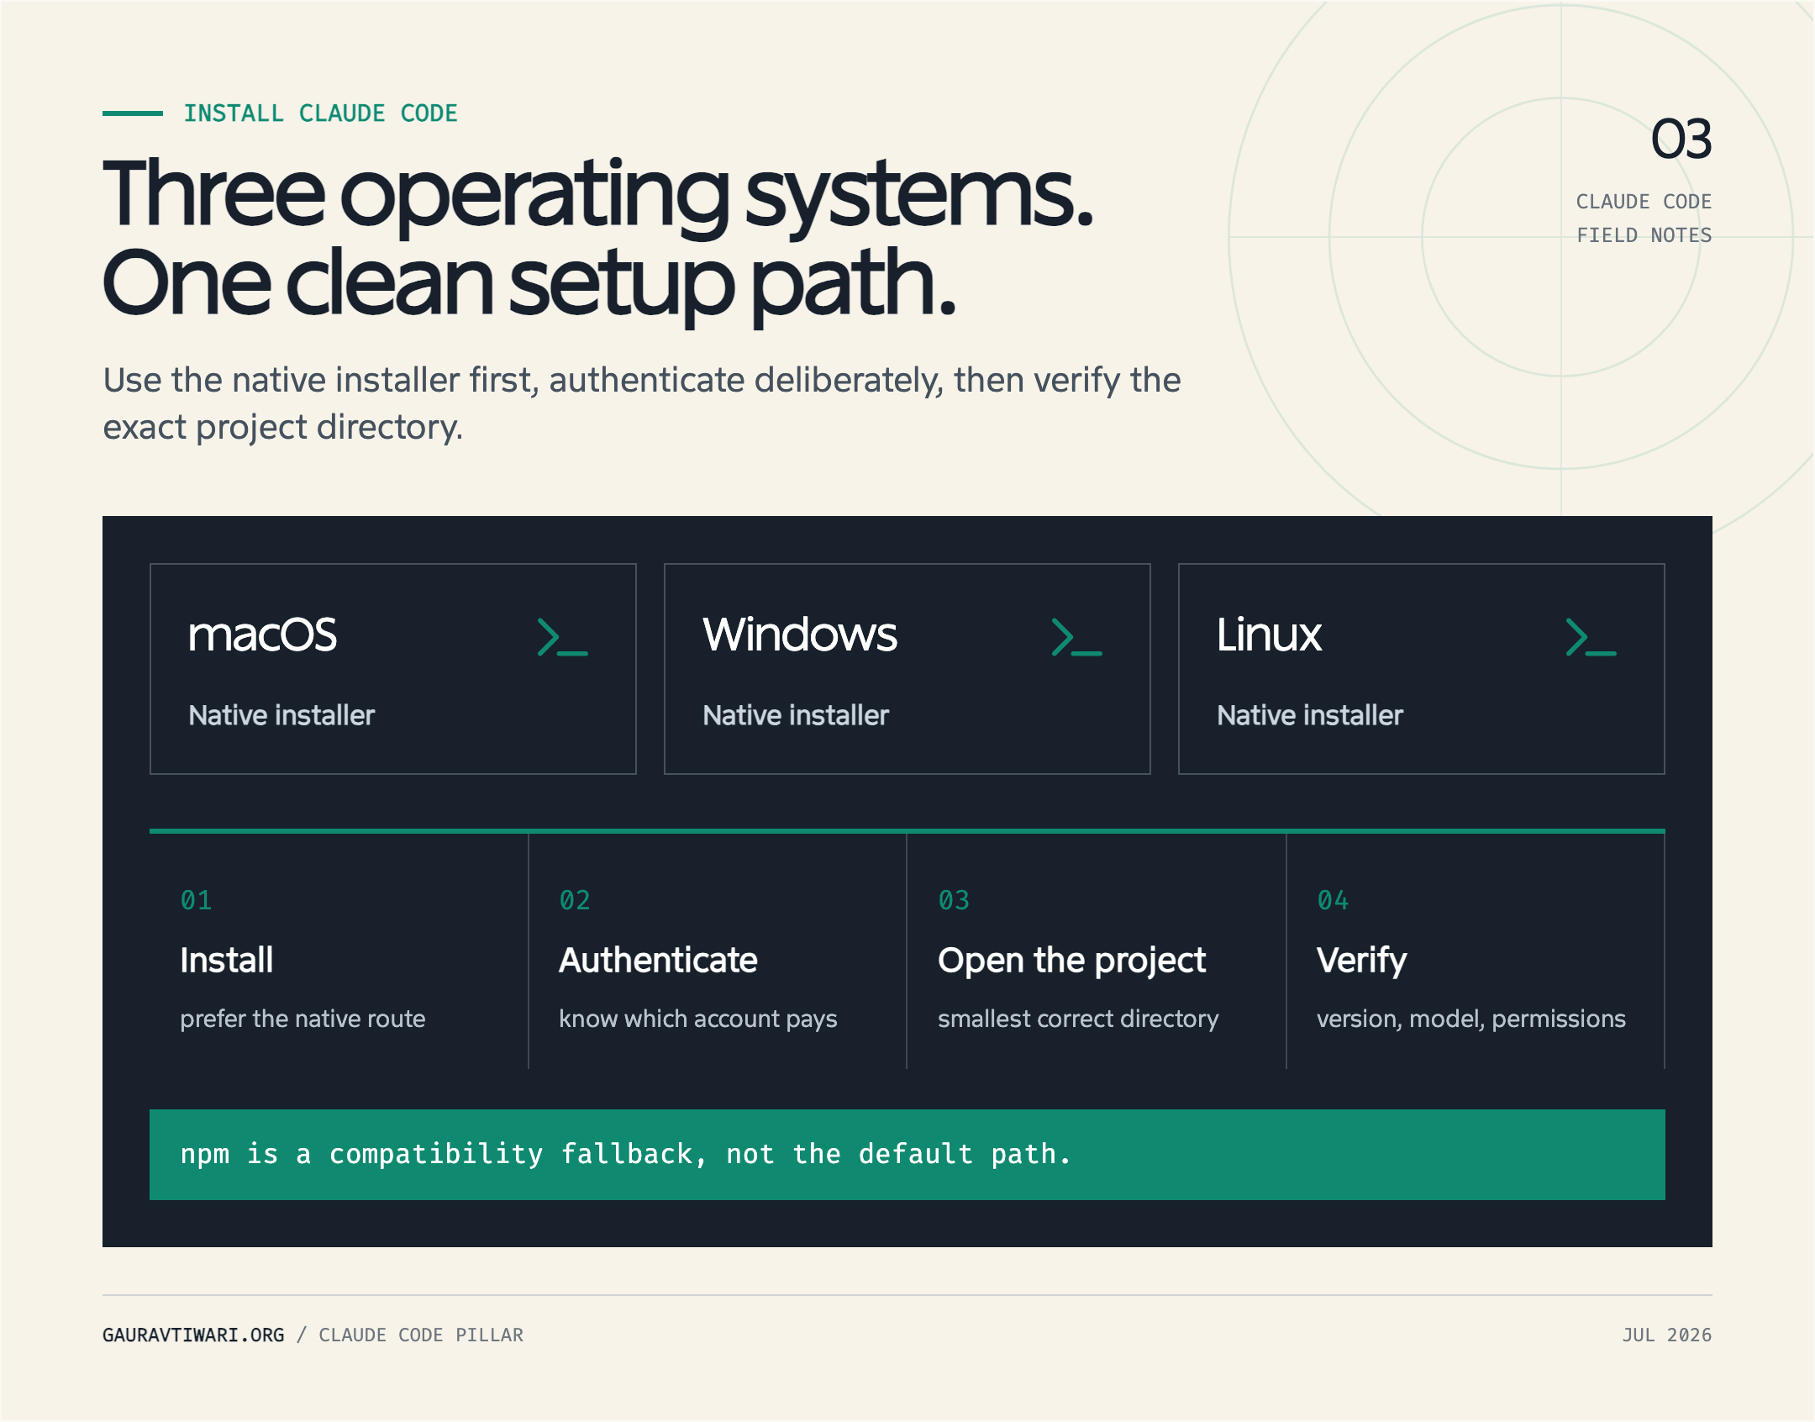Image resolution: width=1815 pixels, height=1422 pixels.
Task: Open the GAURAVTIWARI.ORG footer link
Action: click(x=193, y=1335)
